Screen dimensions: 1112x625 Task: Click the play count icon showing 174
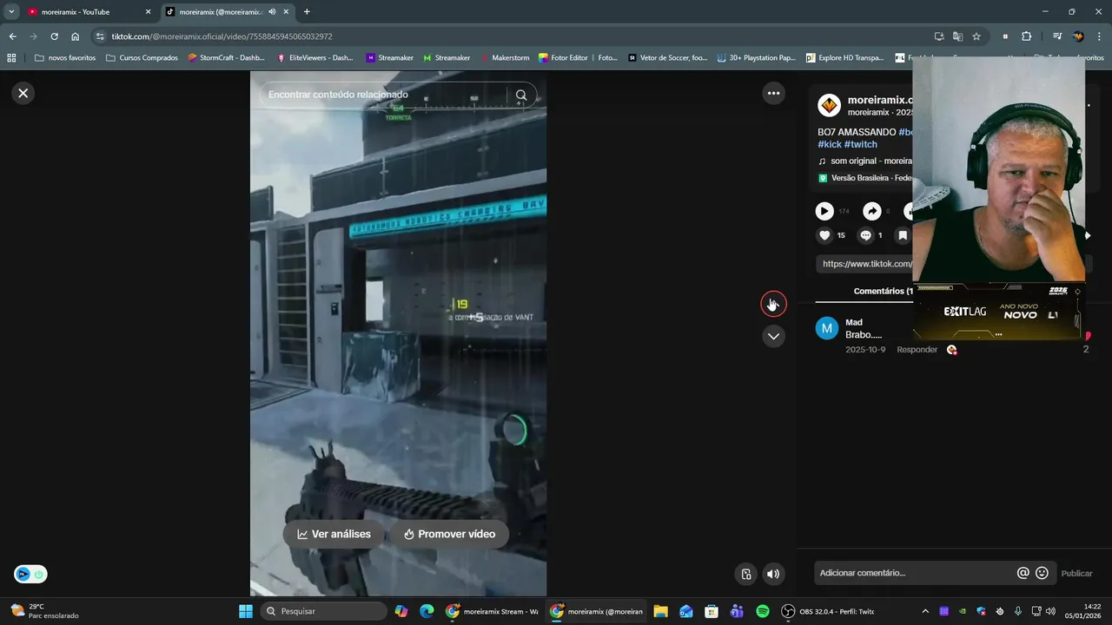coord(824,211)
